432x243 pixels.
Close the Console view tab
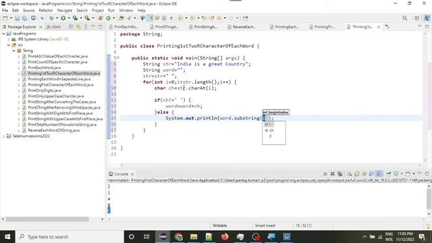(132, 174)
